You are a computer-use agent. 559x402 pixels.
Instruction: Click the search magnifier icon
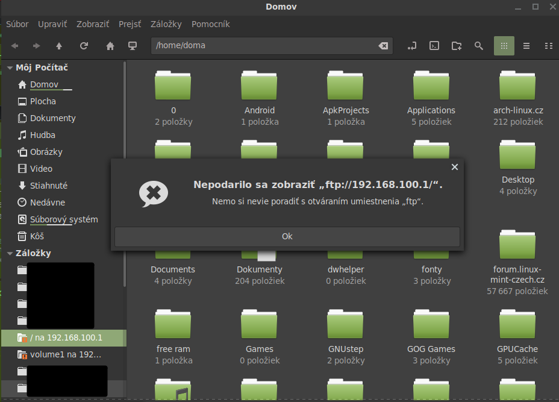(479, 46)
